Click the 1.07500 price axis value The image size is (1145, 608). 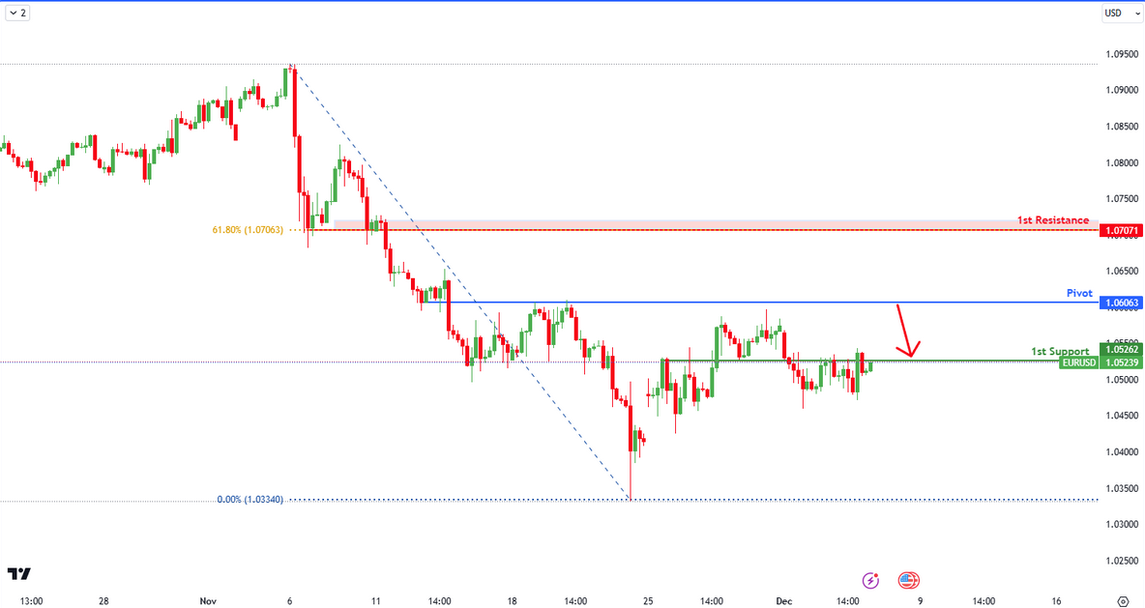(1122, 198)
